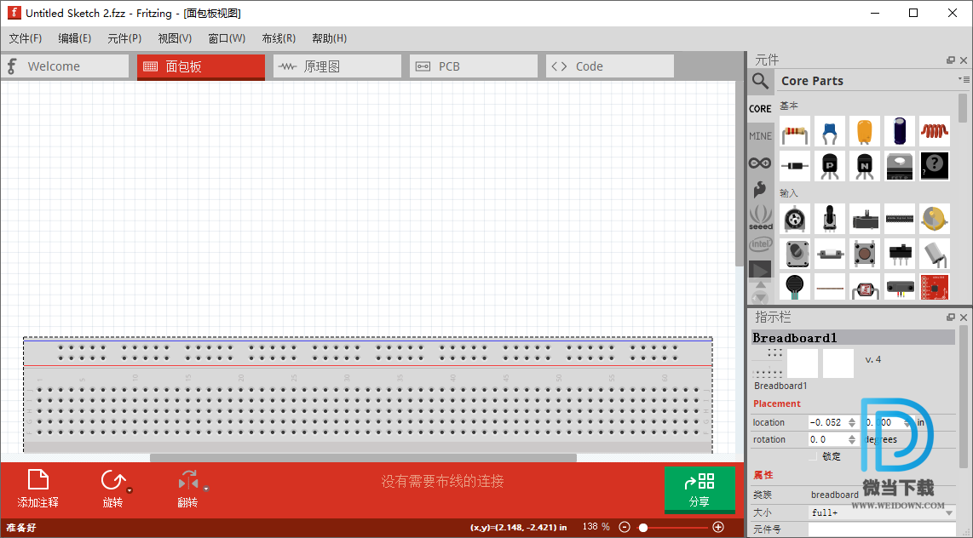This screenshot has height=538, width=973.
Task: Click the Breadboard1 title field in Inspector
Action: [853, 338]
